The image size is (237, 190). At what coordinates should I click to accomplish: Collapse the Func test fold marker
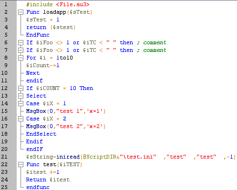tap(21, 165)
